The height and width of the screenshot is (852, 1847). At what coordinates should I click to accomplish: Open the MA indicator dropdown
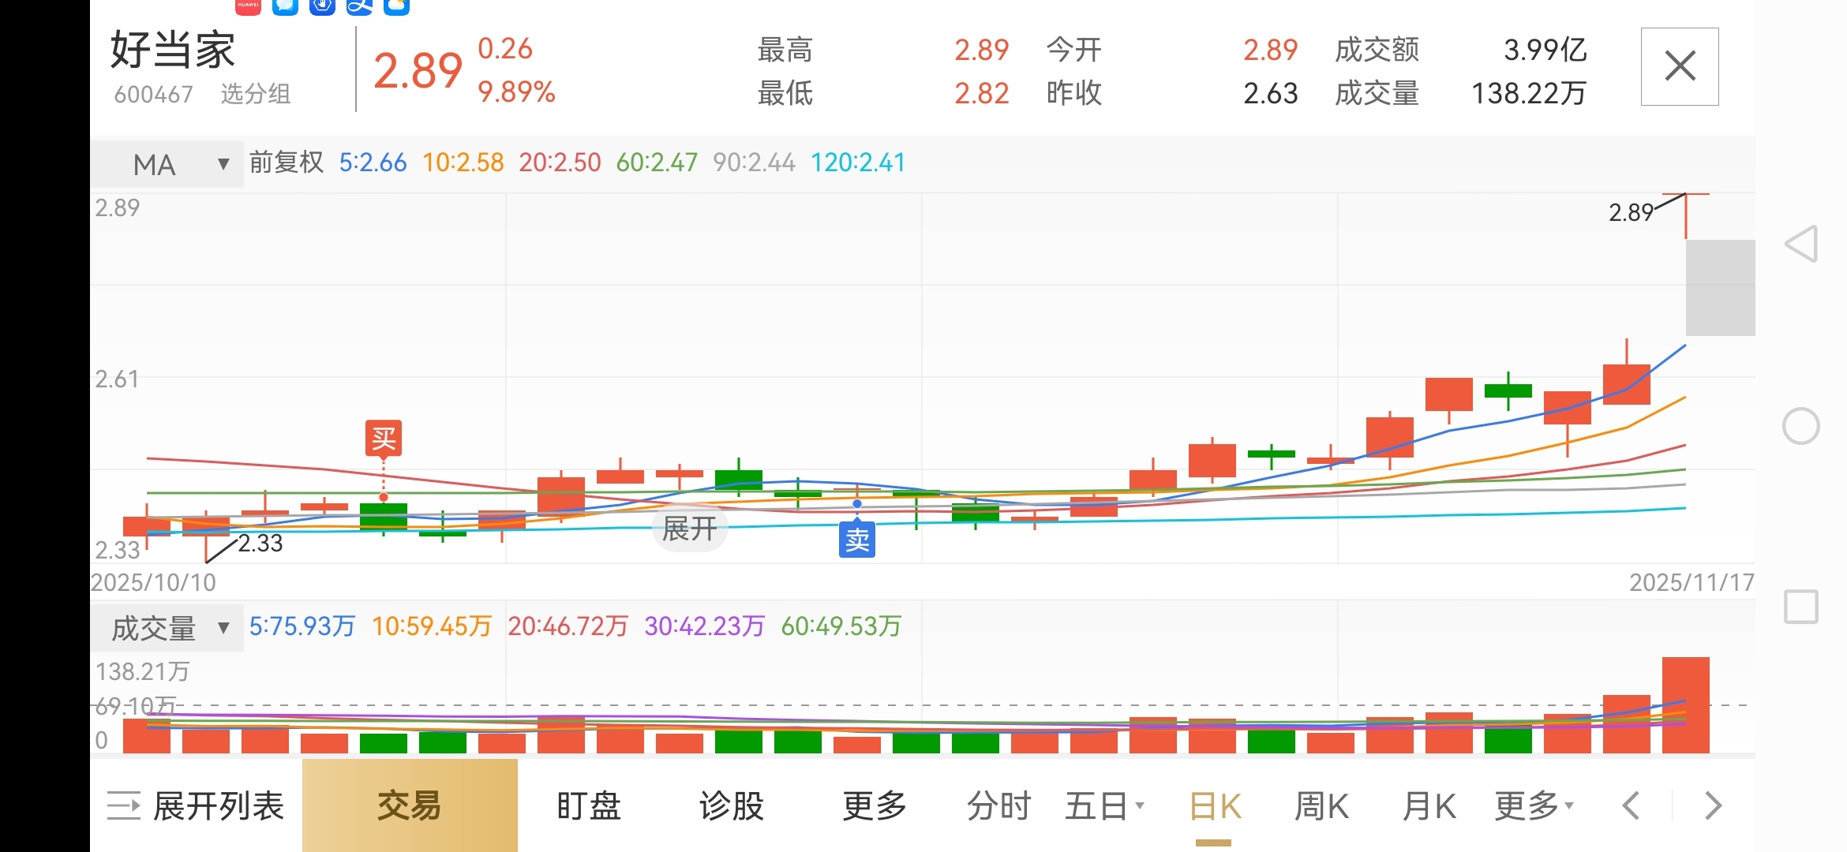pos(167,164)
